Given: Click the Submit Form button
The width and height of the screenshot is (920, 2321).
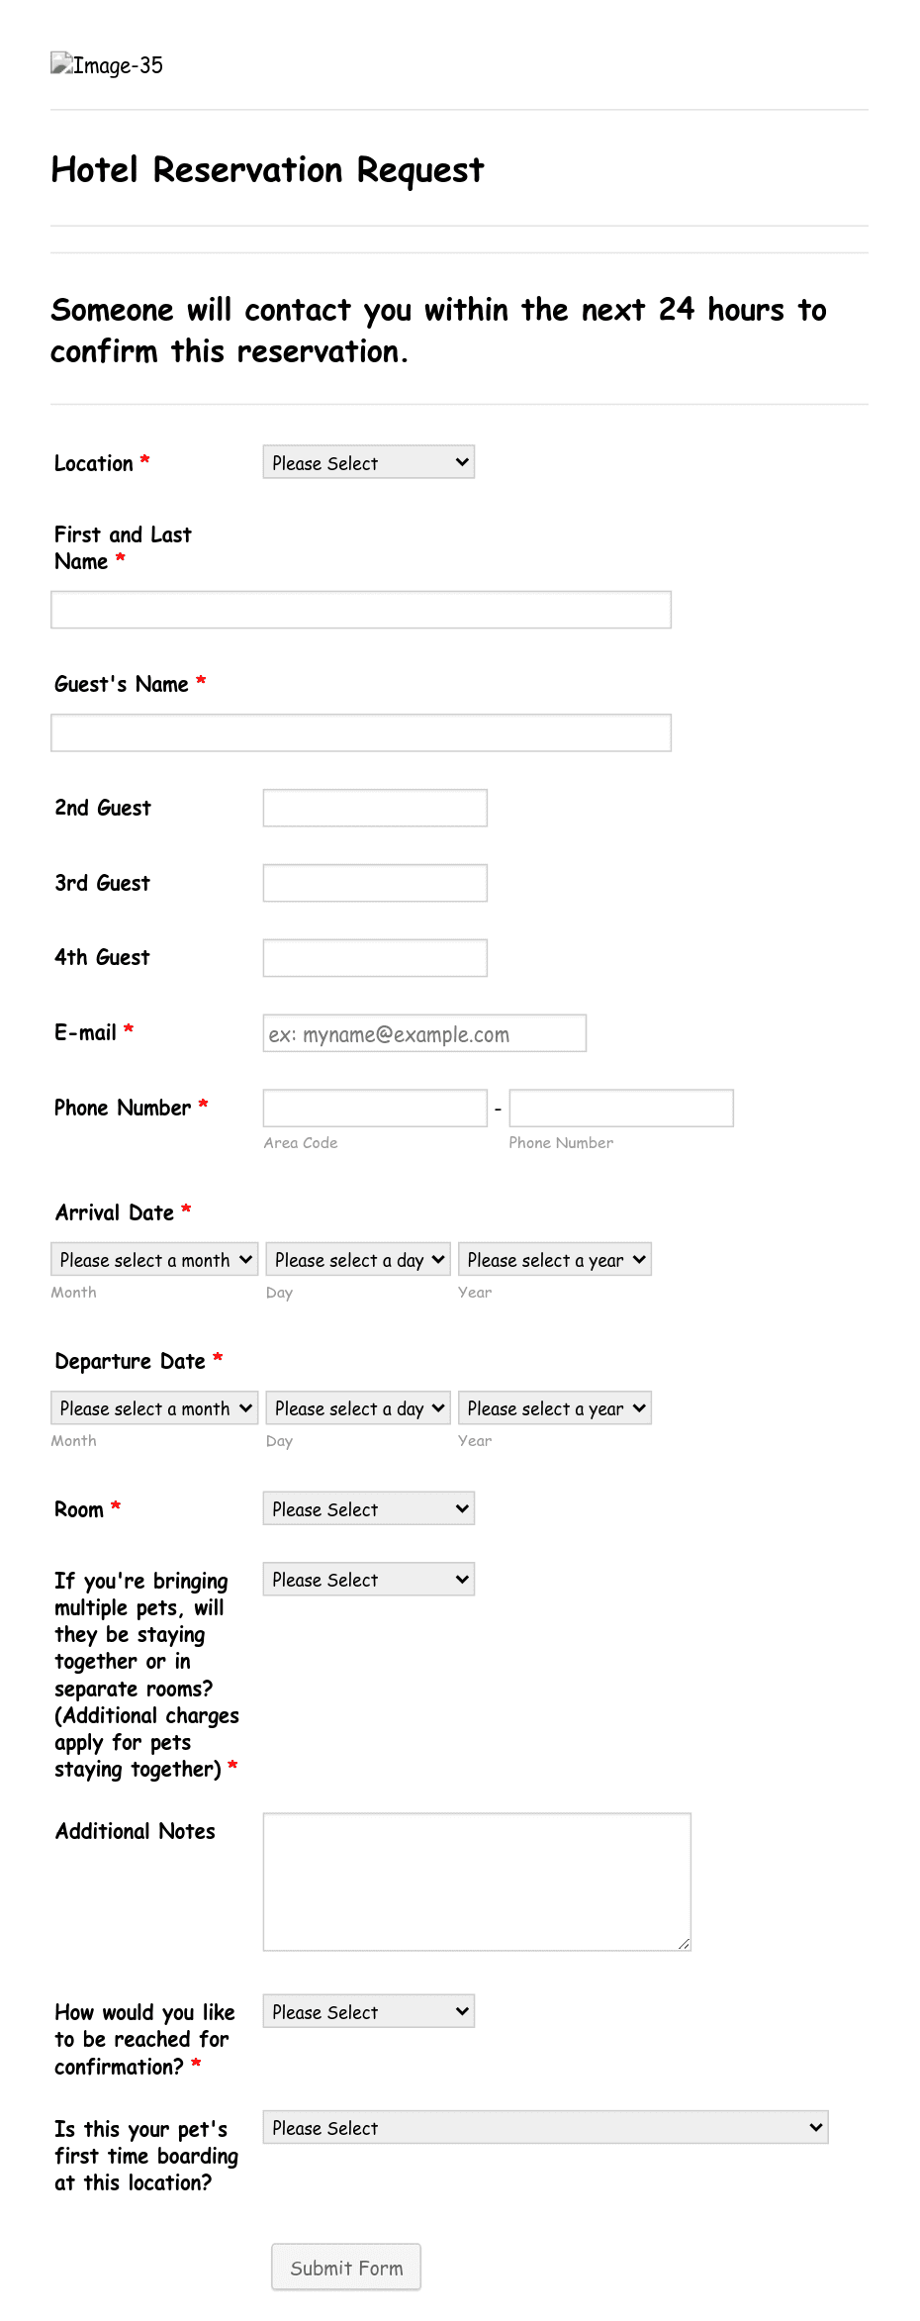Looking at the screenshot, I should click(344, 2267).
